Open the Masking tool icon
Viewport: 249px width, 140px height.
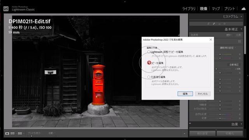pyautogui.click(x=224, y=24)
